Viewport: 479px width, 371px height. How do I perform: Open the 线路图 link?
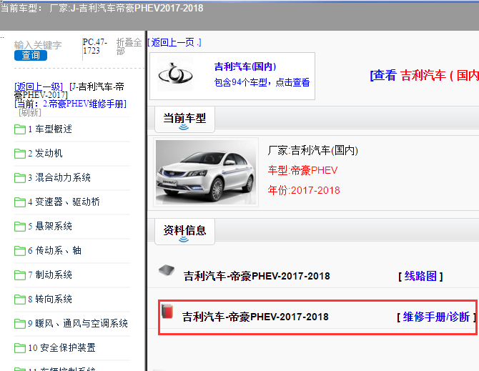click(420, 277)
